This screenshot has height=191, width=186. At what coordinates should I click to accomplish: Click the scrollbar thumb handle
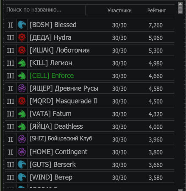point(180,10)
